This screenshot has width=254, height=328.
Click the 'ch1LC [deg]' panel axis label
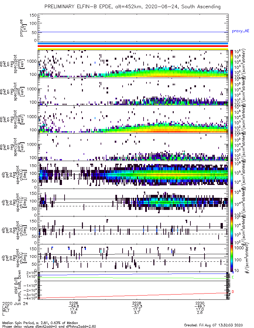point(24,203)
